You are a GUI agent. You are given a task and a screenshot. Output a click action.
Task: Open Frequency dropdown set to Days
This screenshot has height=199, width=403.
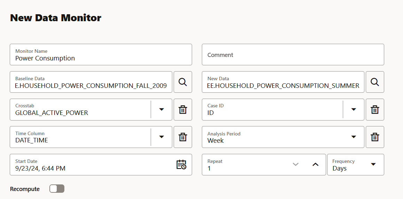[355, 165]
